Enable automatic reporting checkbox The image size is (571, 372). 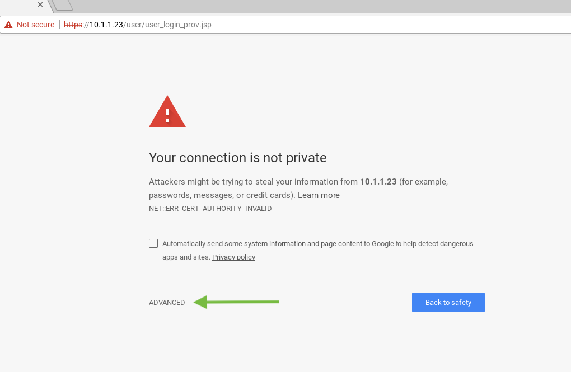[153, 243]
